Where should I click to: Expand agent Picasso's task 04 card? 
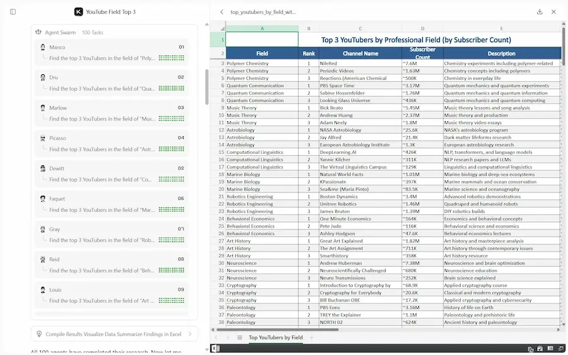click(112, 144)
